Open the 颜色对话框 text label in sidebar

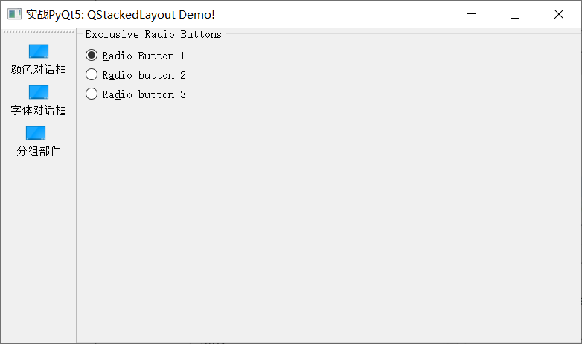(38, 69)
